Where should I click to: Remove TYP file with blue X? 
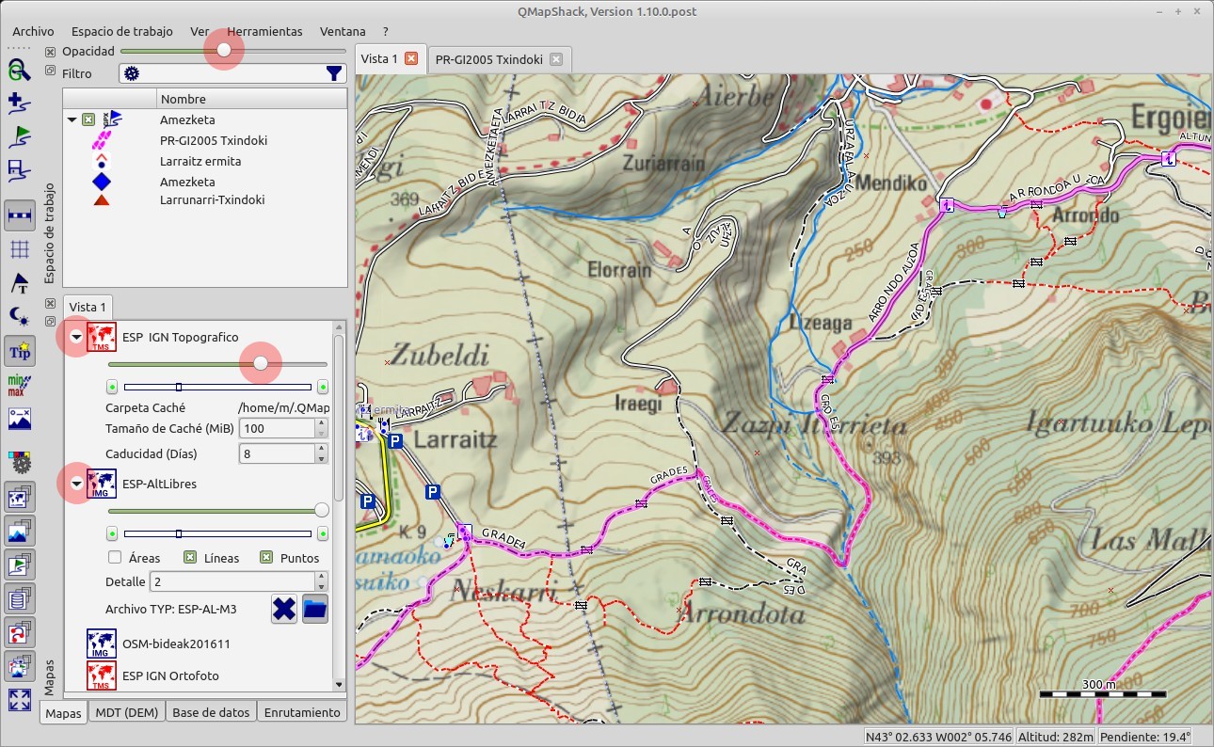284,609
